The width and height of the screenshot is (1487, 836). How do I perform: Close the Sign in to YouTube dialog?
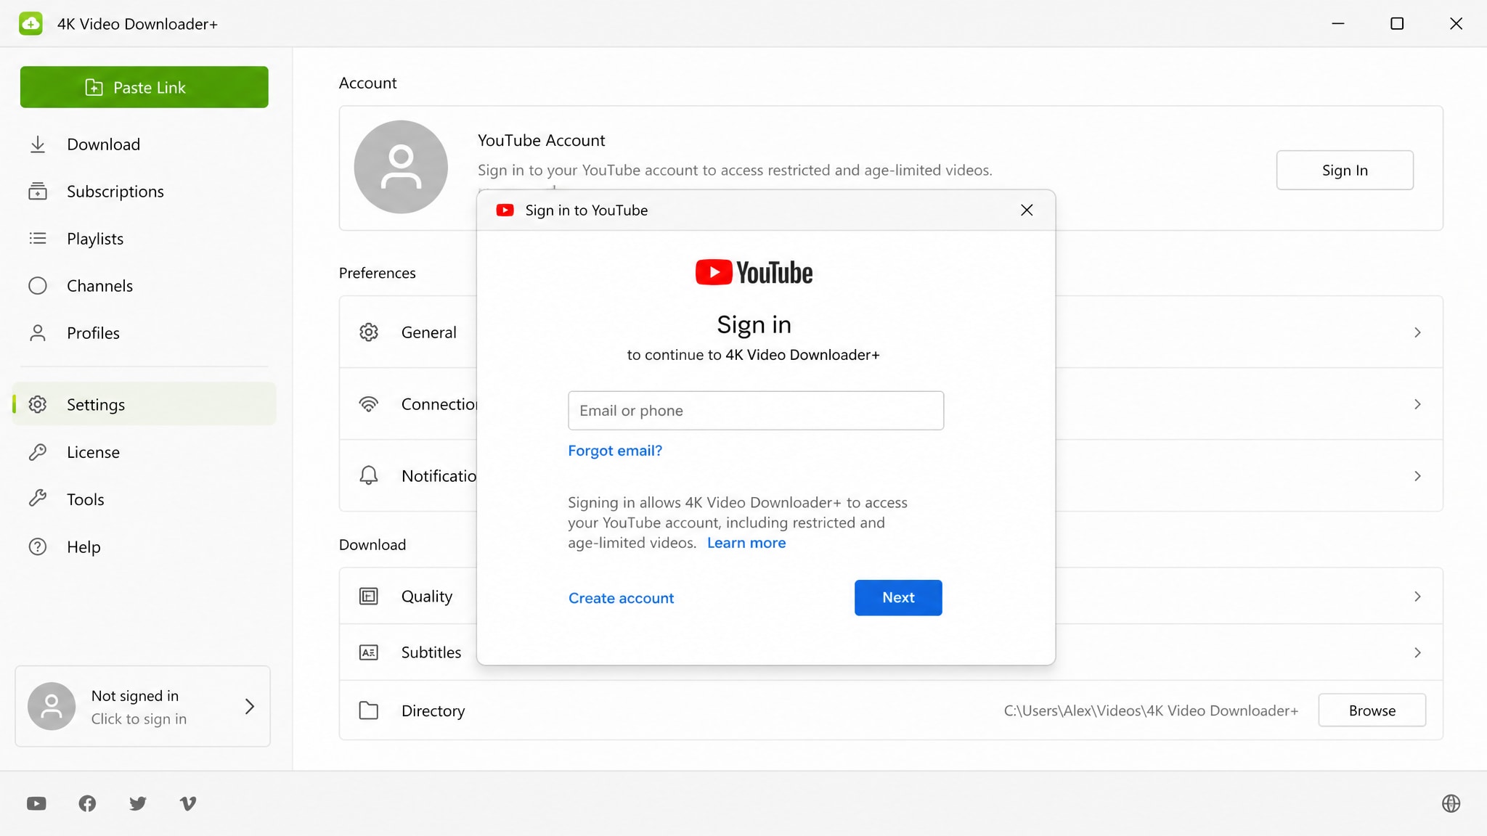coord(1027,210)
